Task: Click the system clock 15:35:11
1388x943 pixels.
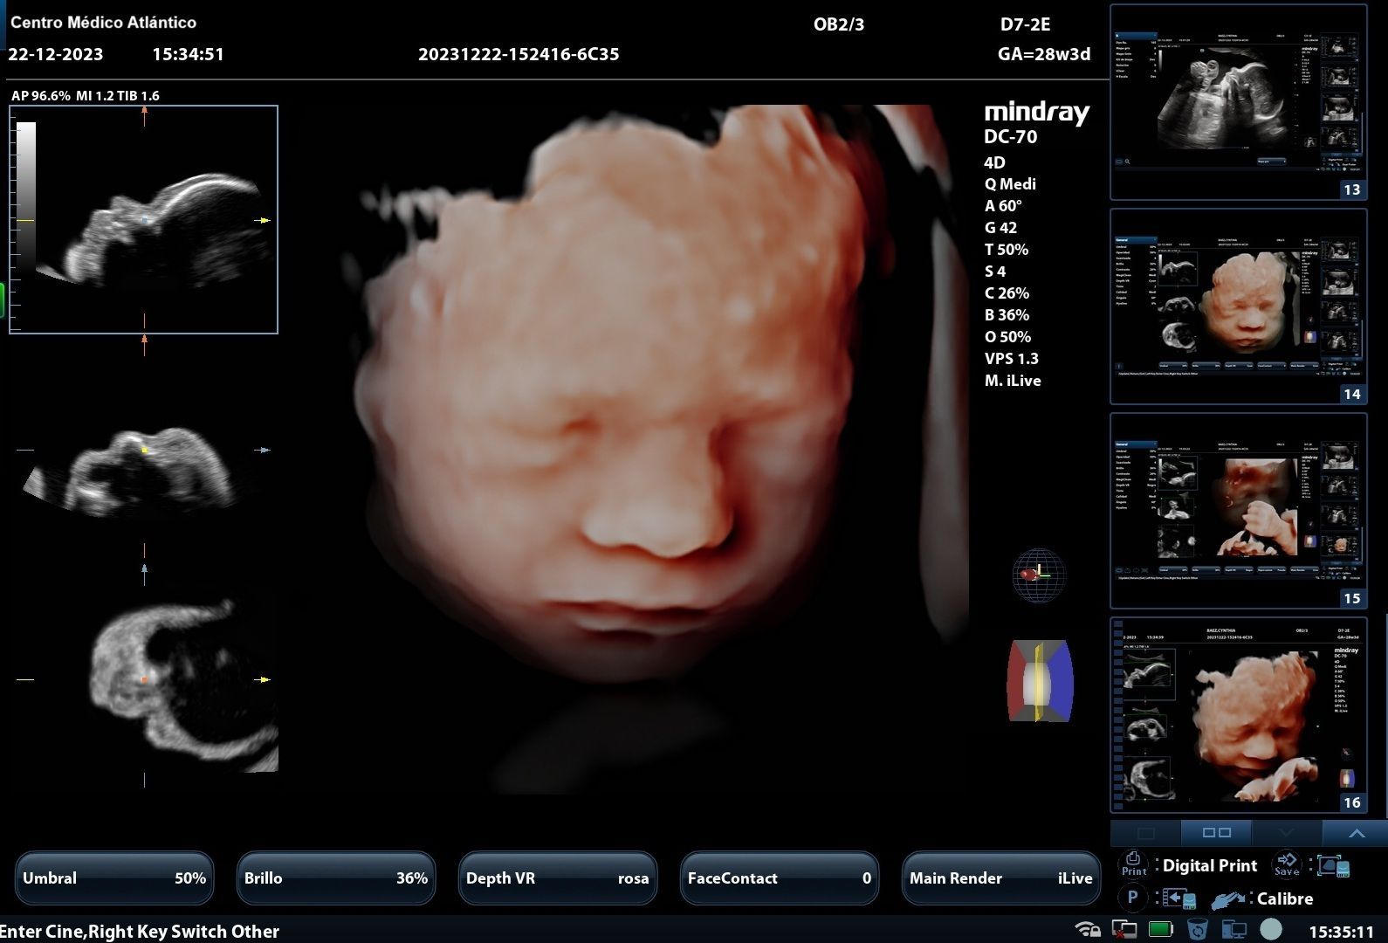Action: coord(1341,932)
